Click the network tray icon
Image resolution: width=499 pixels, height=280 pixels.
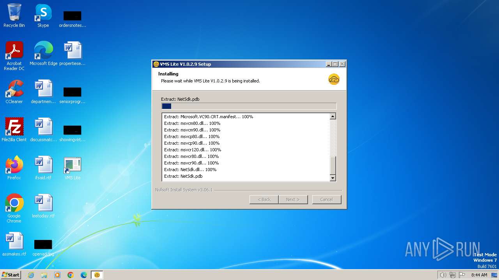point(453,275)
